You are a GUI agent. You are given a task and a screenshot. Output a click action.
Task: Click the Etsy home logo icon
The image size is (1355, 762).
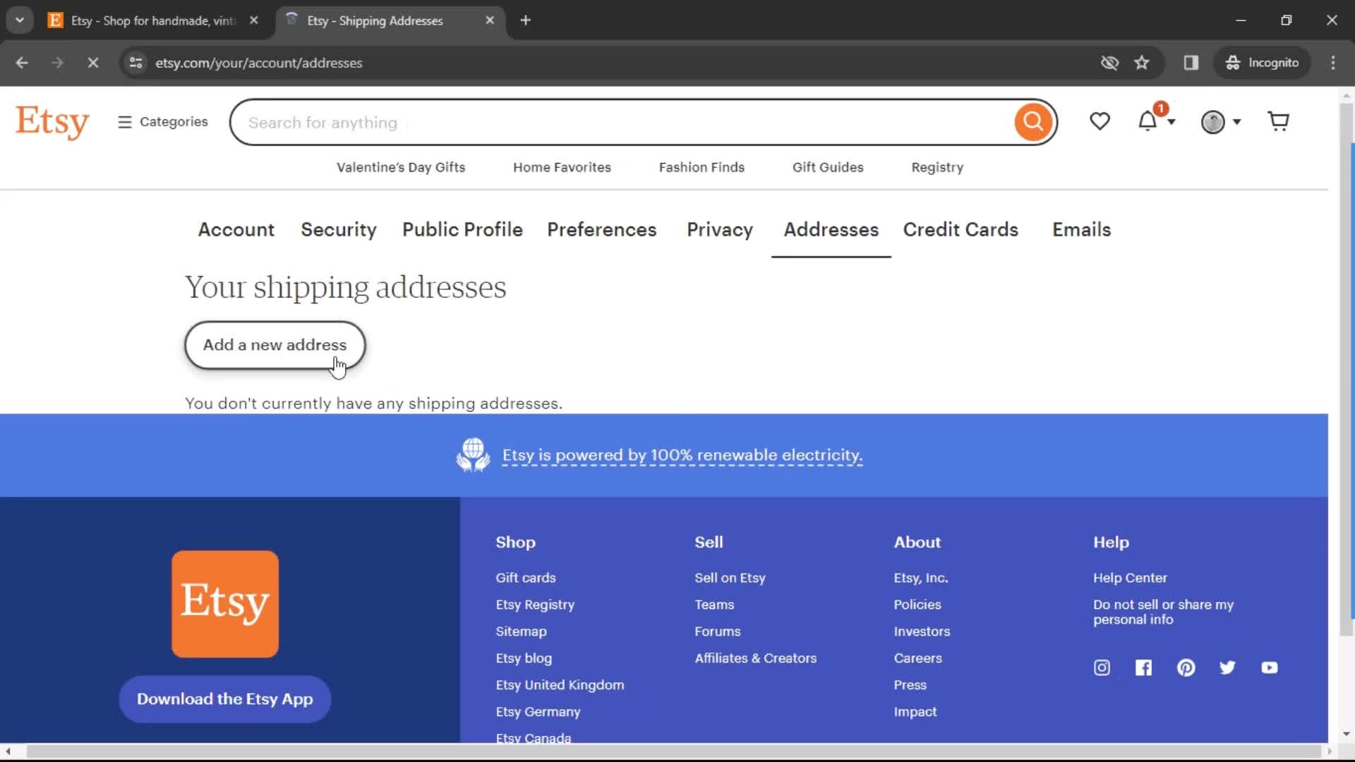click(x=52, y=121)
